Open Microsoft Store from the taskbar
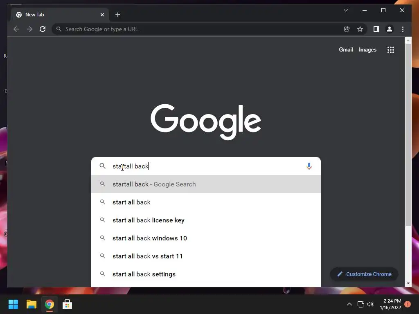 [x=67, y=304]
